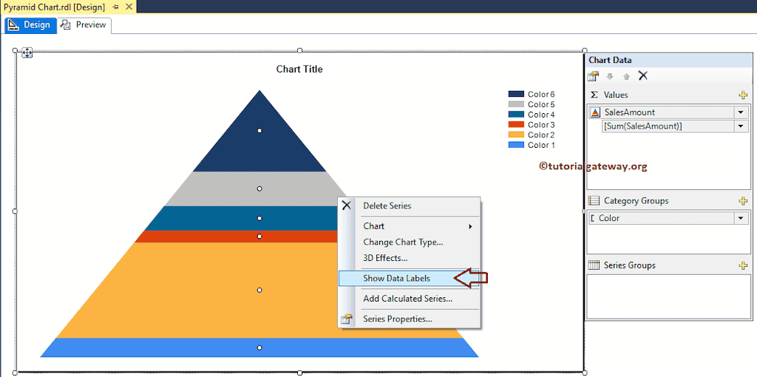757x377 pixels.
Task: Select the light blue bottom pyramid segment
Action: 259,347
